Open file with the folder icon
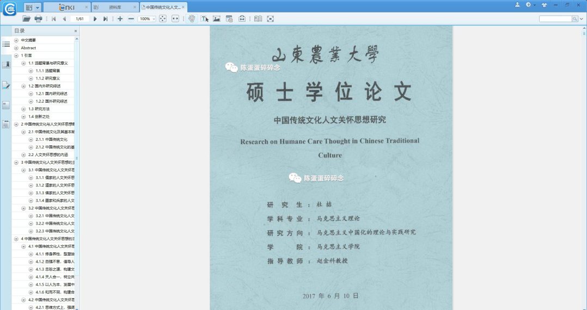 (x=26, y=18)
